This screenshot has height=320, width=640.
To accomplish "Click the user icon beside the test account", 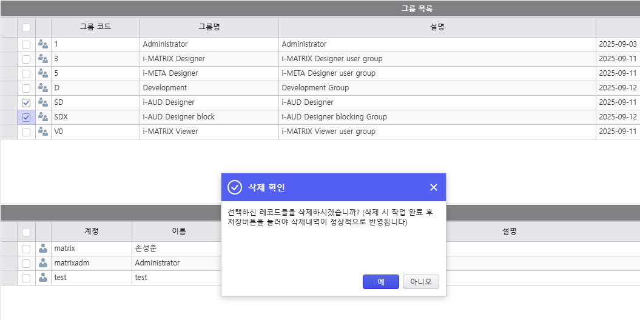I will click(x=43, y=278).
